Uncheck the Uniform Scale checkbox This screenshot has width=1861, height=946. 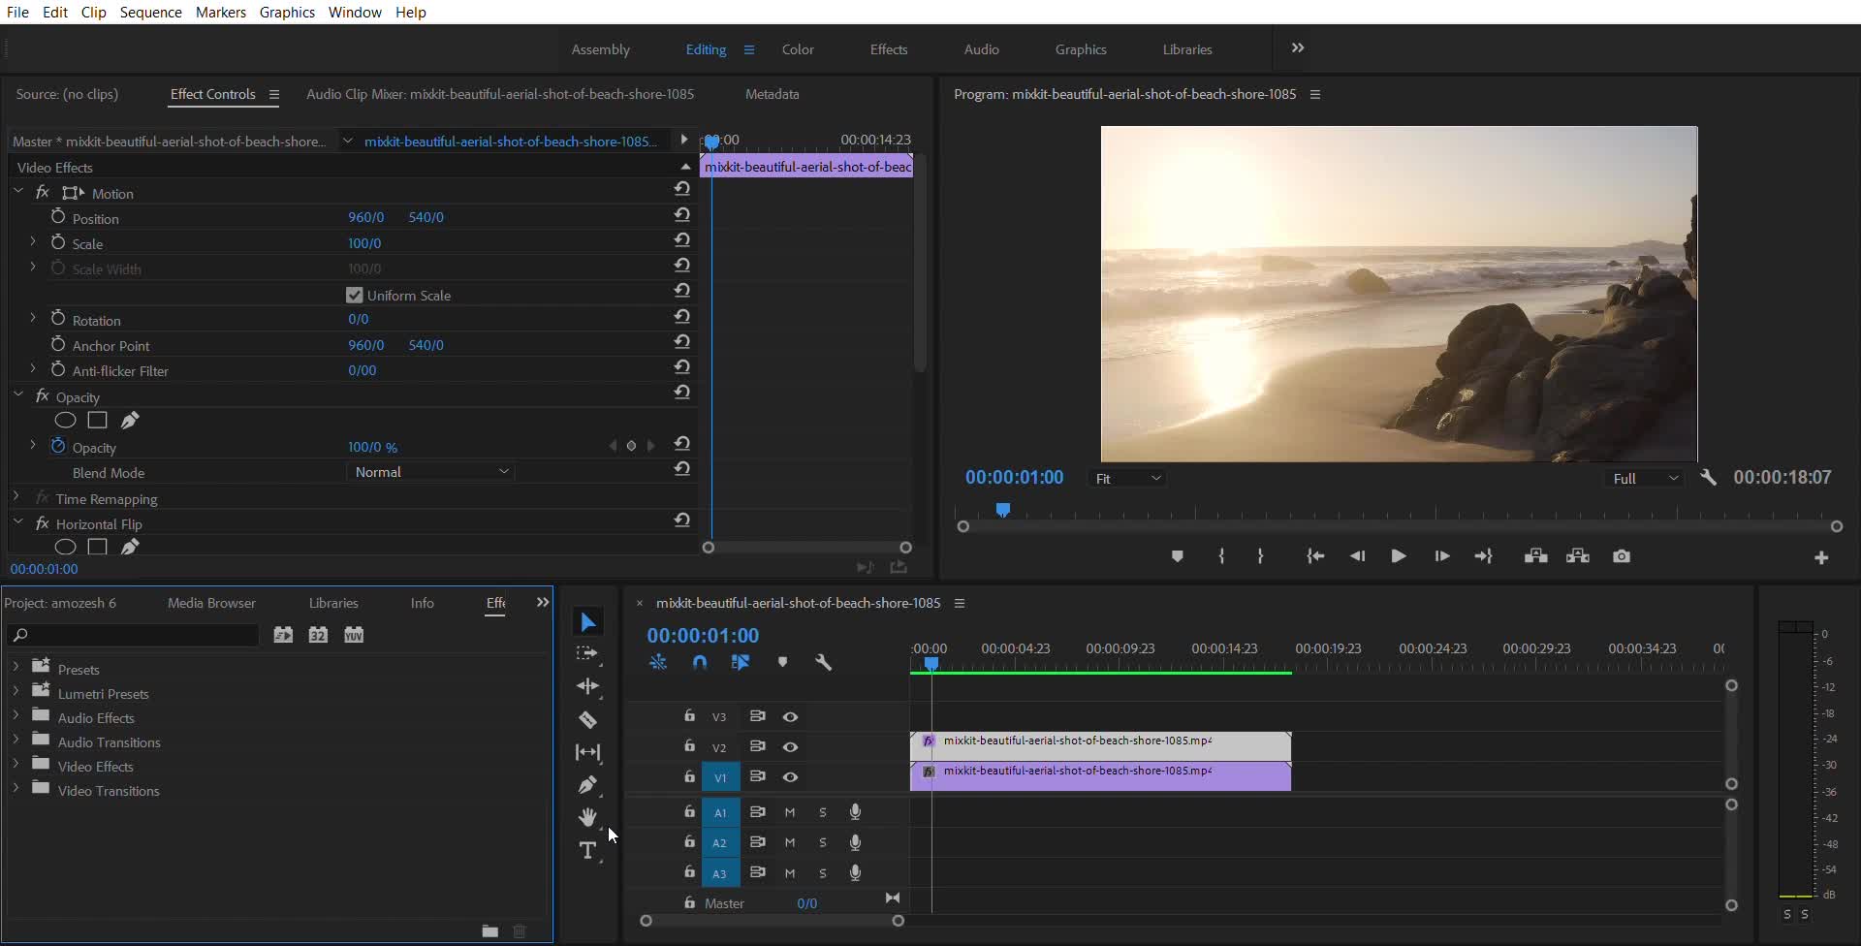click(x=355, y=296)
